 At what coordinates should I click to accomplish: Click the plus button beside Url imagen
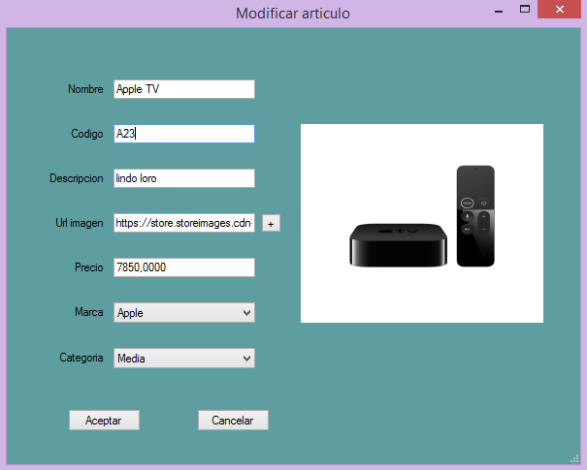coord(271,224)
